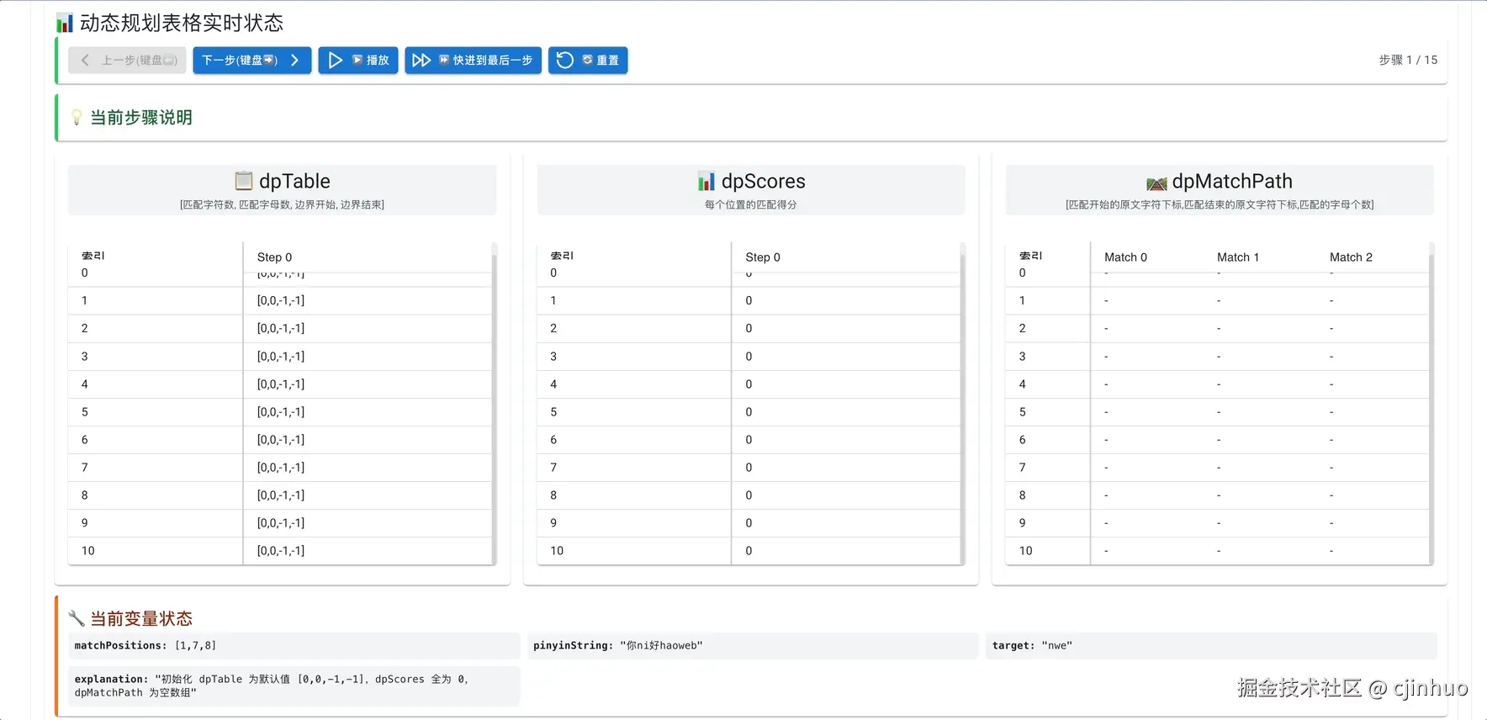This screenshot has width=1487, height=720.
Task: Click the clipboard icon beside dpTable
Action: (244, 181)
